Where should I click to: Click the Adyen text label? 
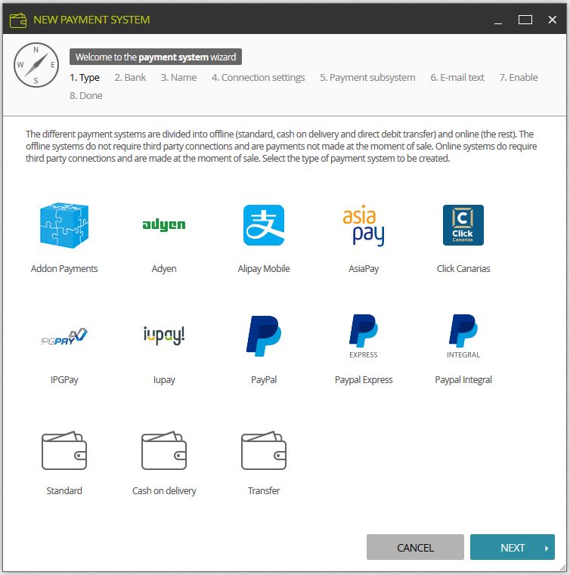click(x=164, y=269)
